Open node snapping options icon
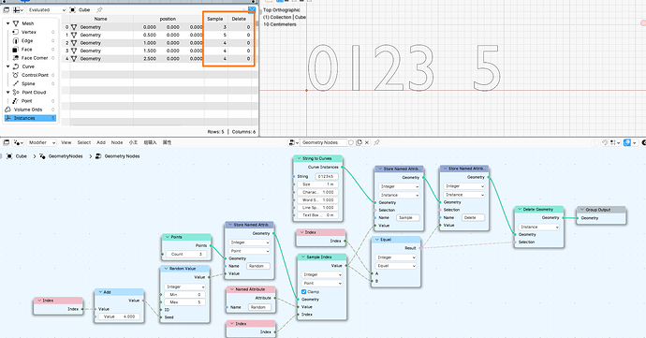 [615, 142]
